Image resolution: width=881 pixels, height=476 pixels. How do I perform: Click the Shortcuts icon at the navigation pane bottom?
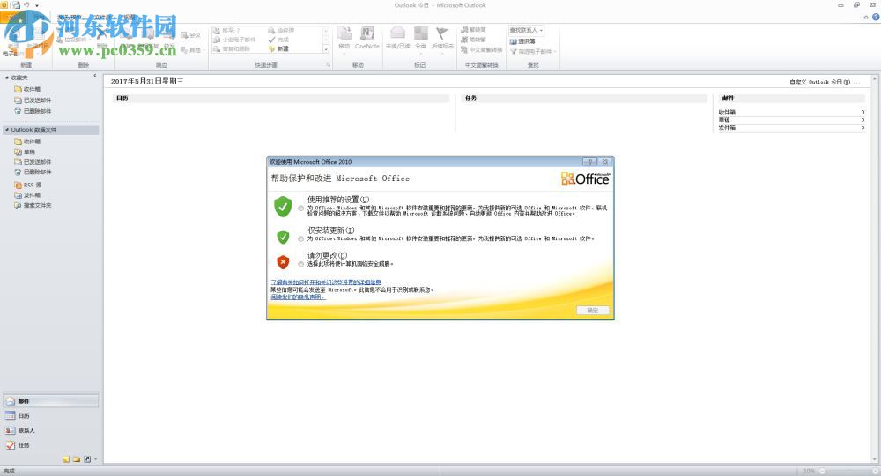point(87,459)
